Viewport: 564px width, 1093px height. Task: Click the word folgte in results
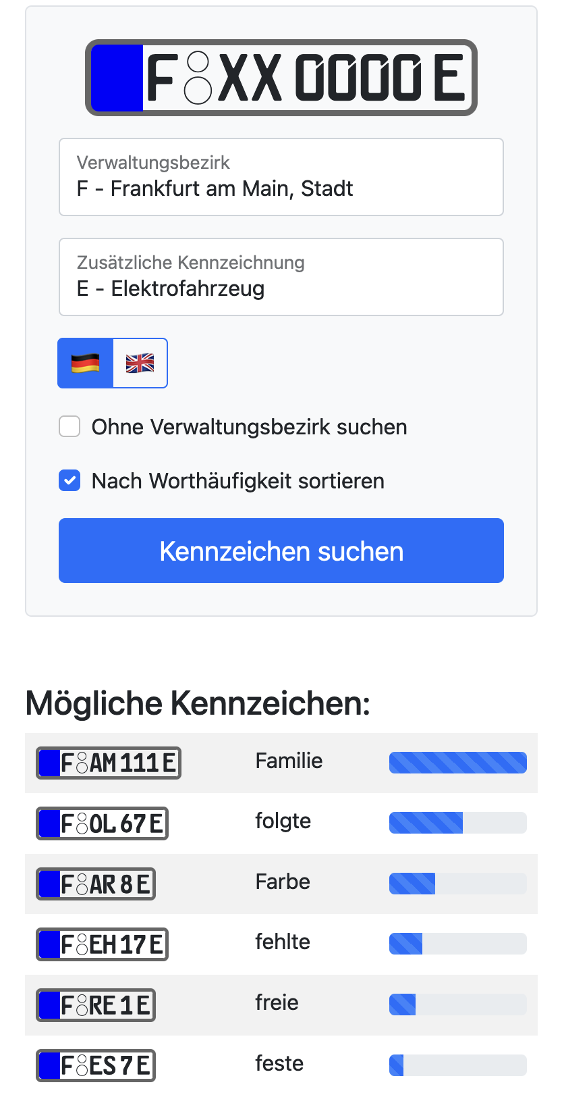(283, 821)
